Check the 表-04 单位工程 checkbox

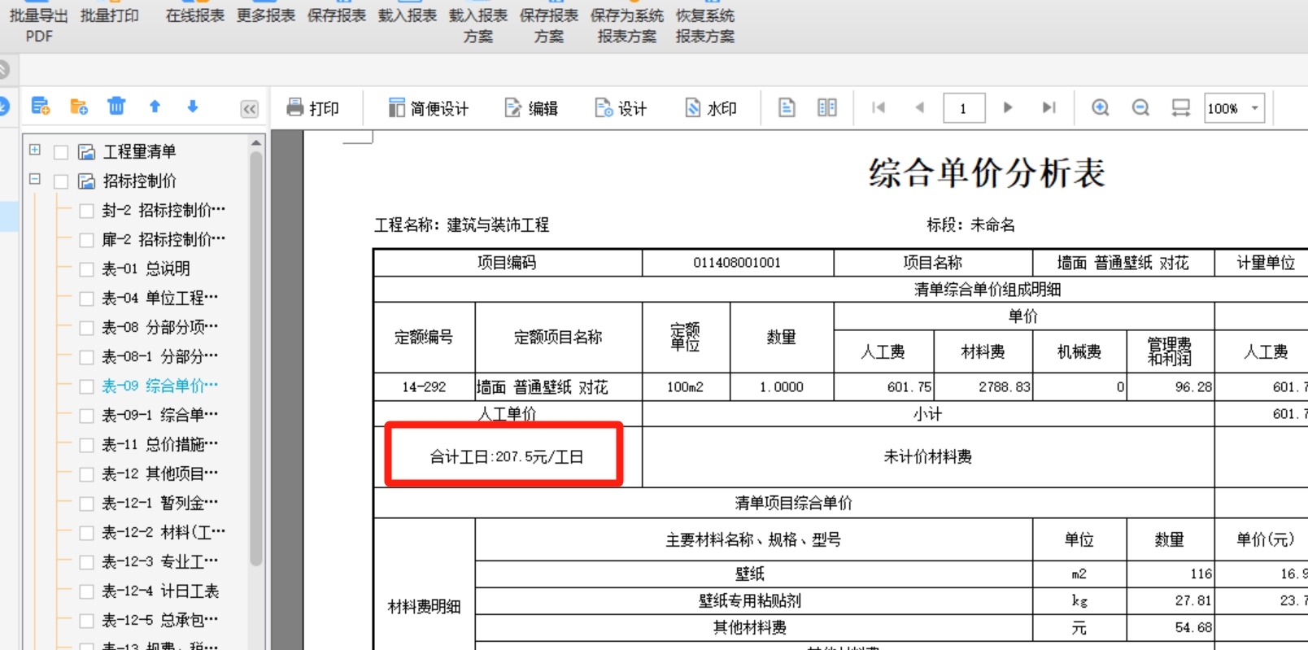pyautogui.click(x=86, y=299)
